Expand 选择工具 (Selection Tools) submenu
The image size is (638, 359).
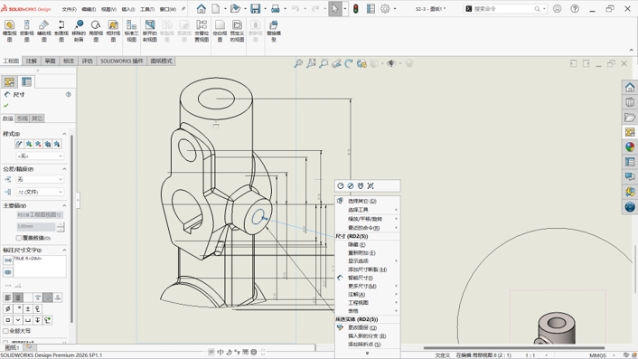point(368,210)
